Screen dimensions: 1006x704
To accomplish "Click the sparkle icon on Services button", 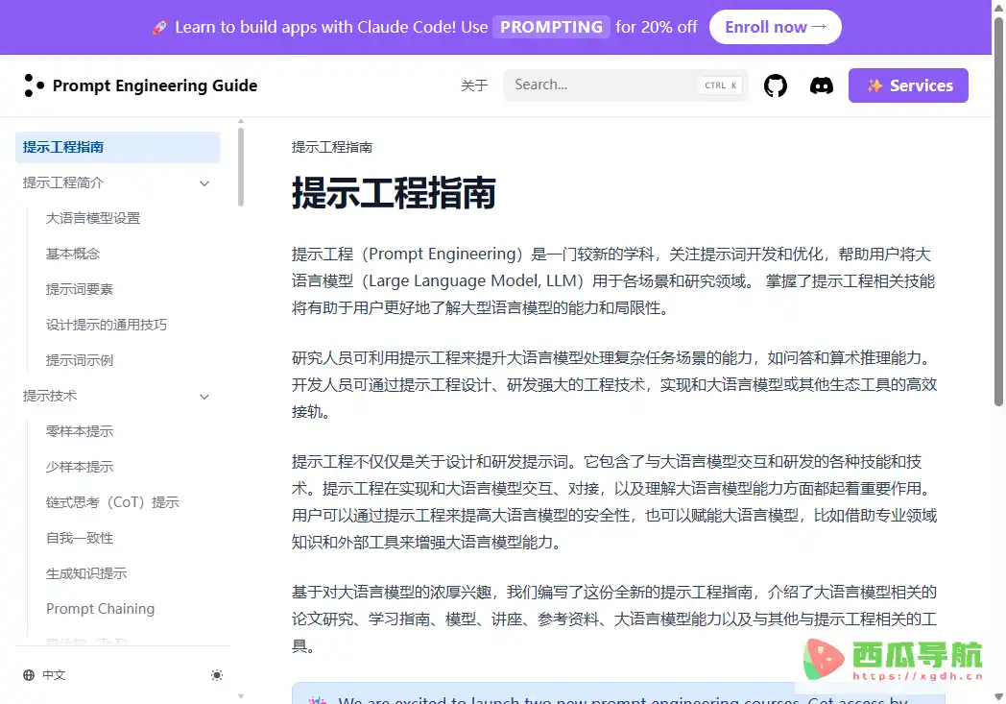I will pos(874,85).
